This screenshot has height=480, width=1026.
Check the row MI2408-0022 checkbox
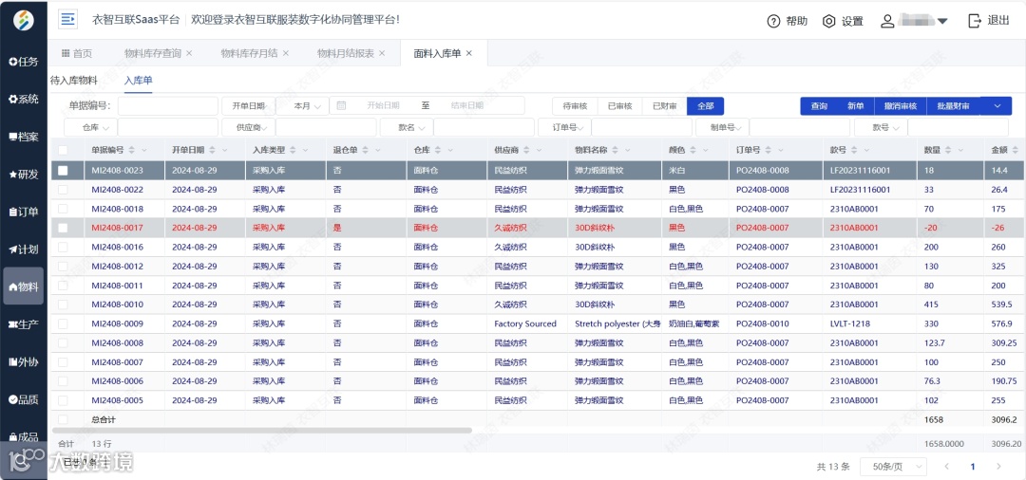(63, 190)
